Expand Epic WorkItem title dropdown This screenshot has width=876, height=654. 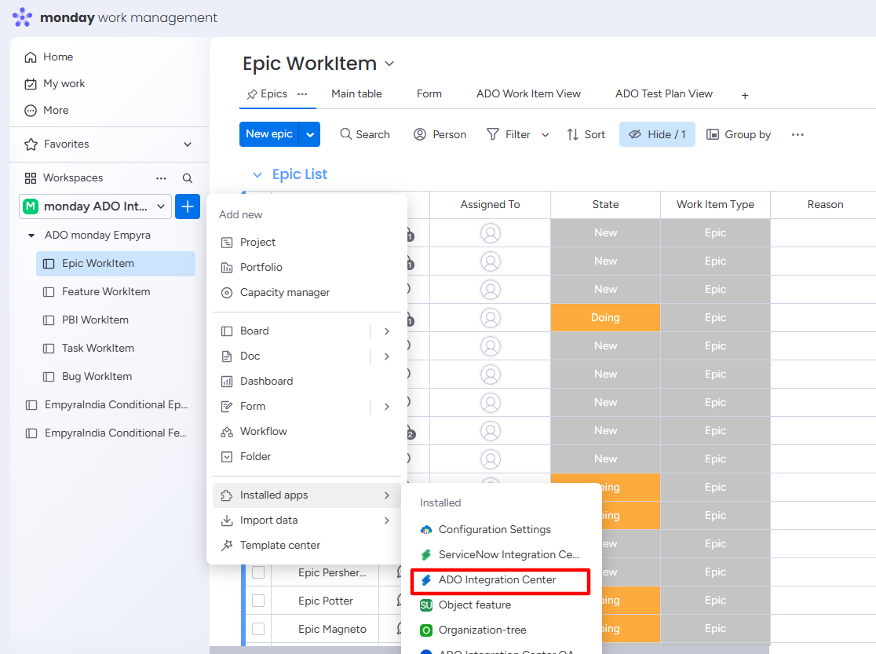(389, 64)
